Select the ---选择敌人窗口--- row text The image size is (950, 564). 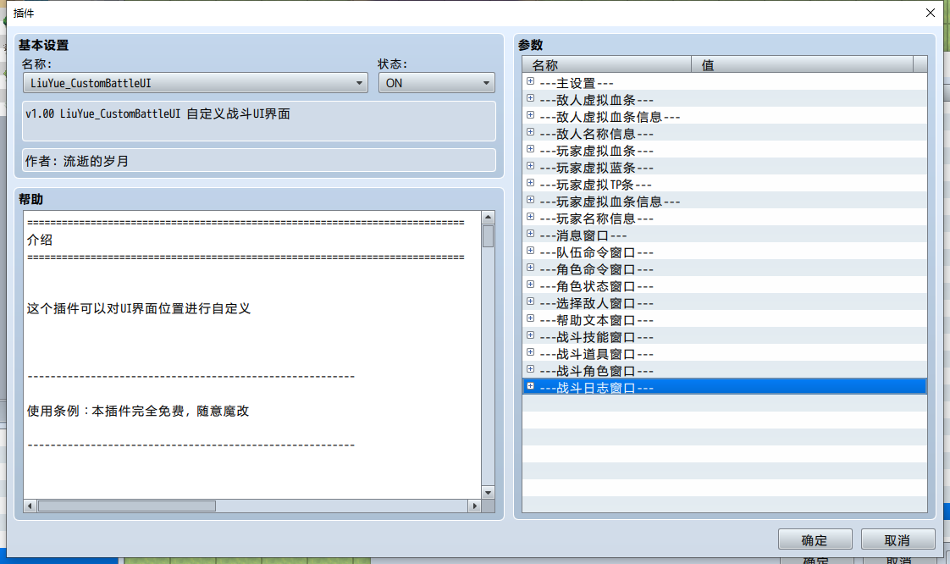[596, 303]
